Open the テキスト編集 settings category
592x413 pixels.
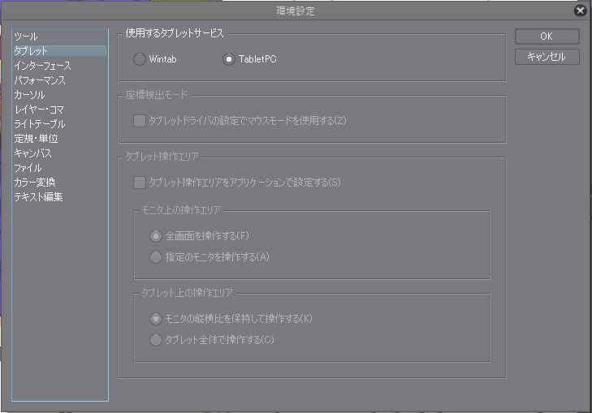point(59,197)
